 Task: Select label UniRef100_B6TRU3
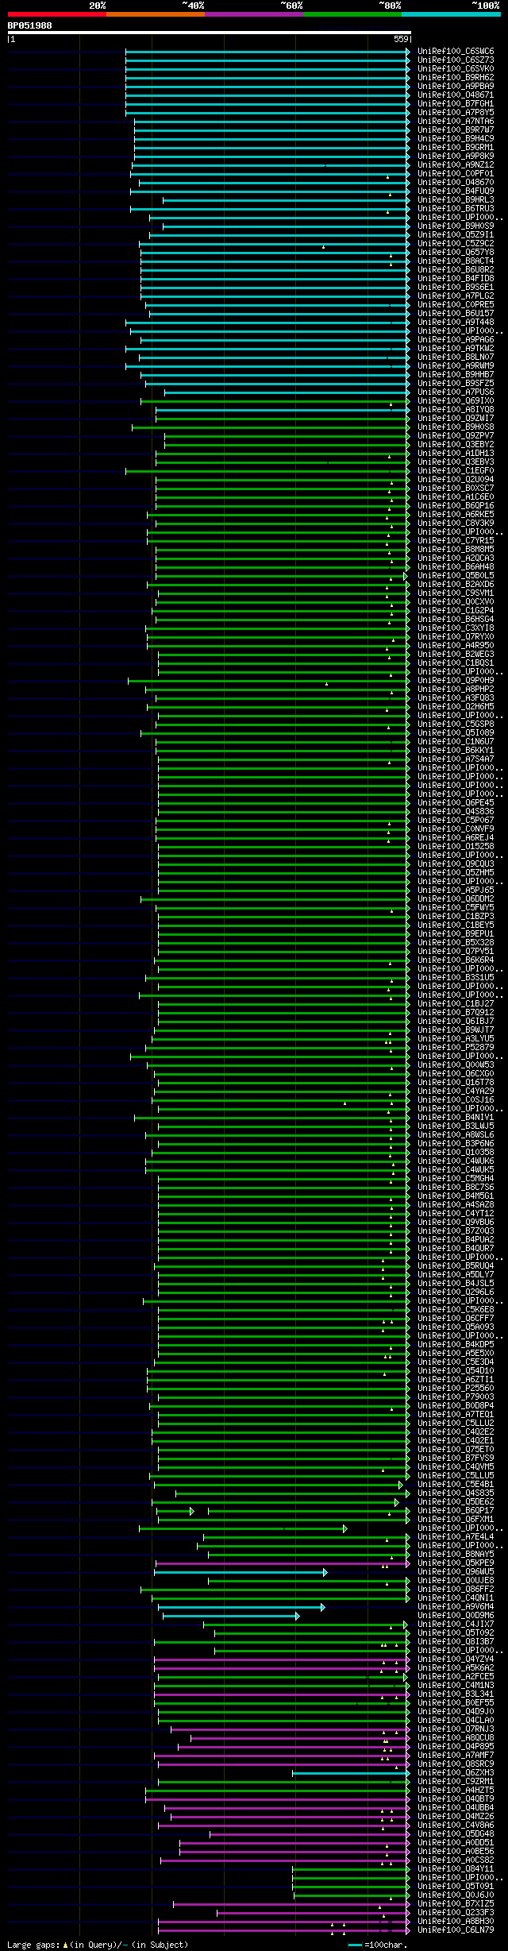(x=456, y=209)
